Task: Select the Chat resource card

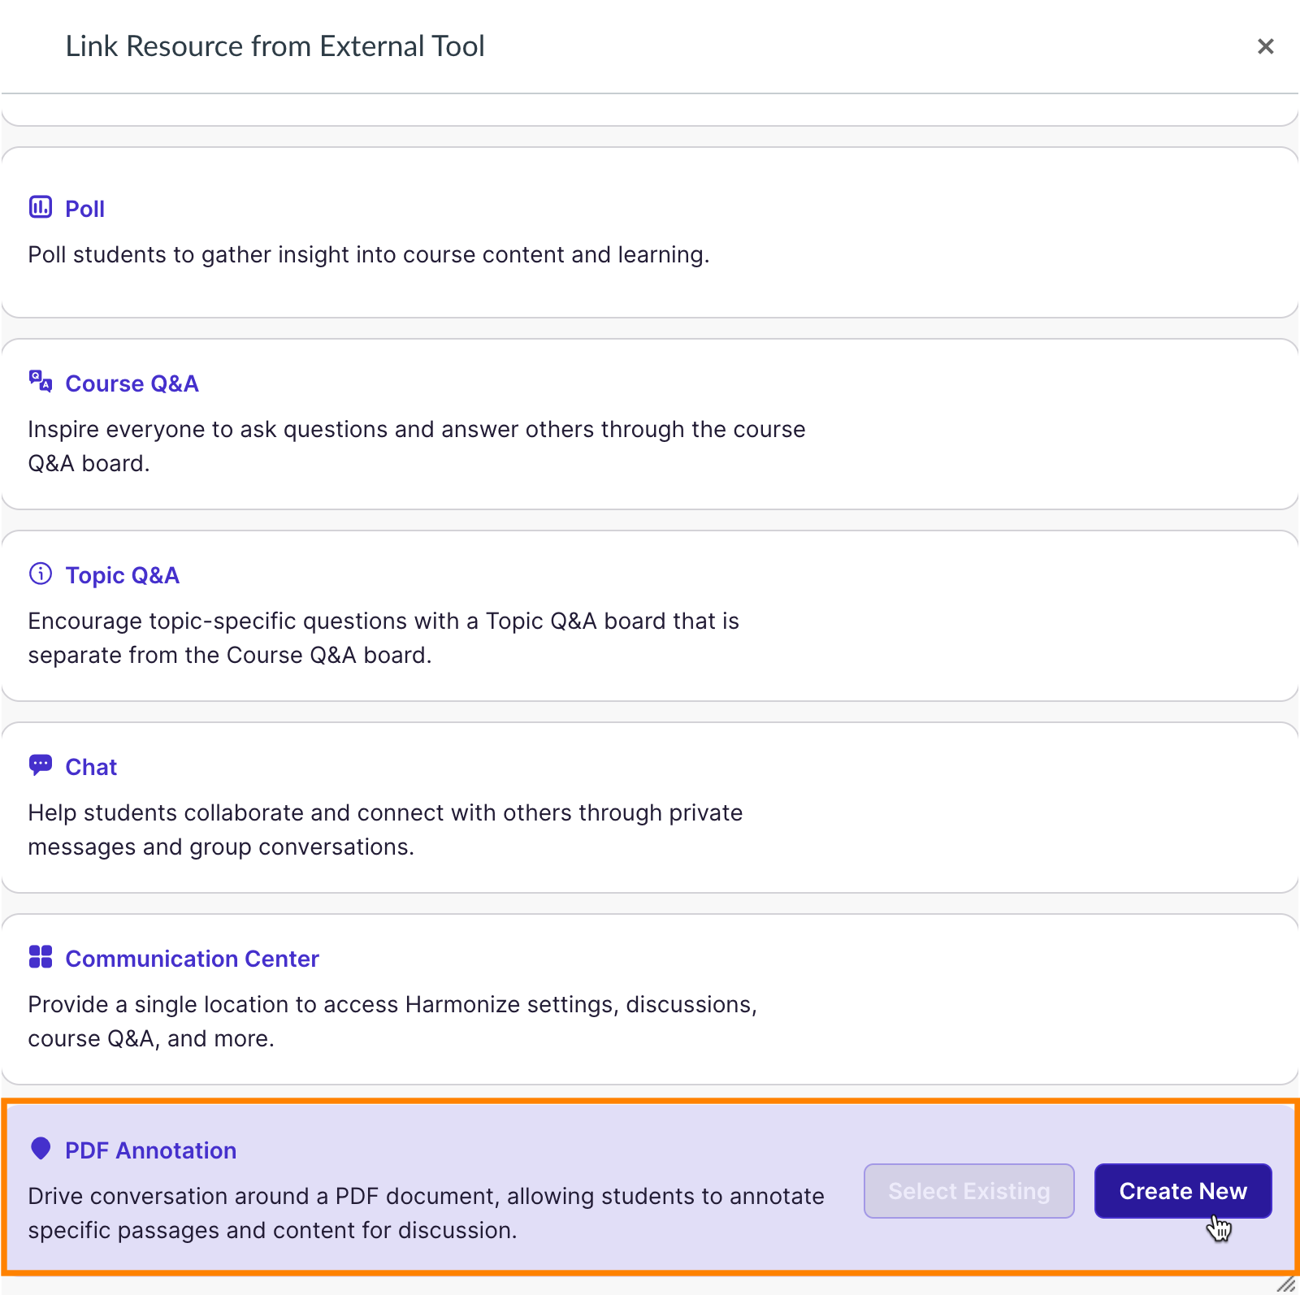Action: click(x=650, y=808)
